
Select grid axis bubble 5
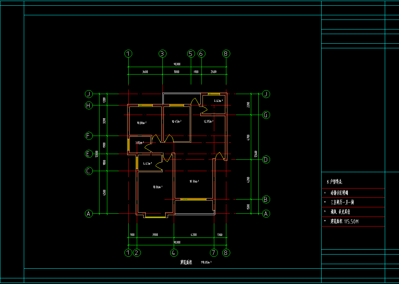[191, 54]
